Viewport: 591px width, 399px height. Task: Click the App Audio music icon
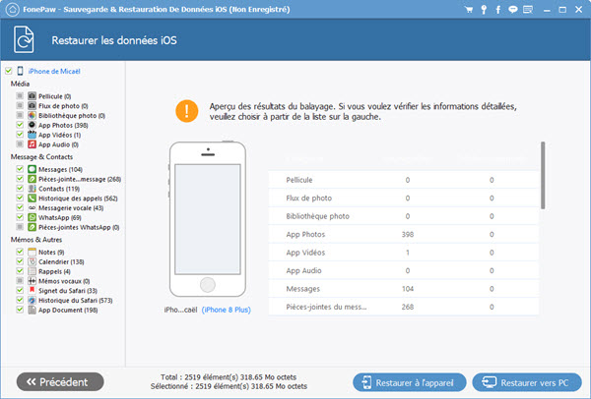point(33,144)
